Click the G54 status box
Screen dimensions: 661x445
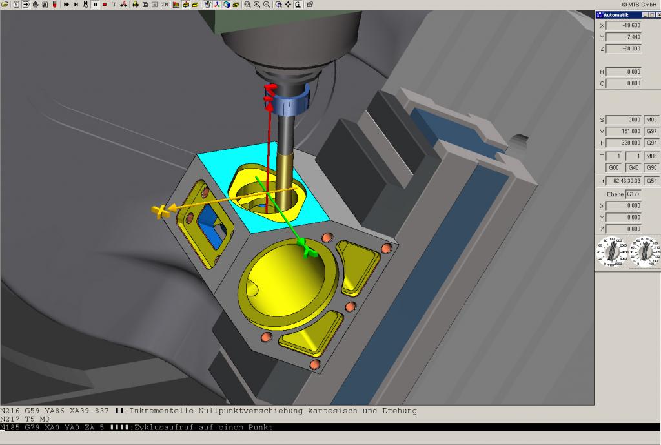click(x=651, y=181)
